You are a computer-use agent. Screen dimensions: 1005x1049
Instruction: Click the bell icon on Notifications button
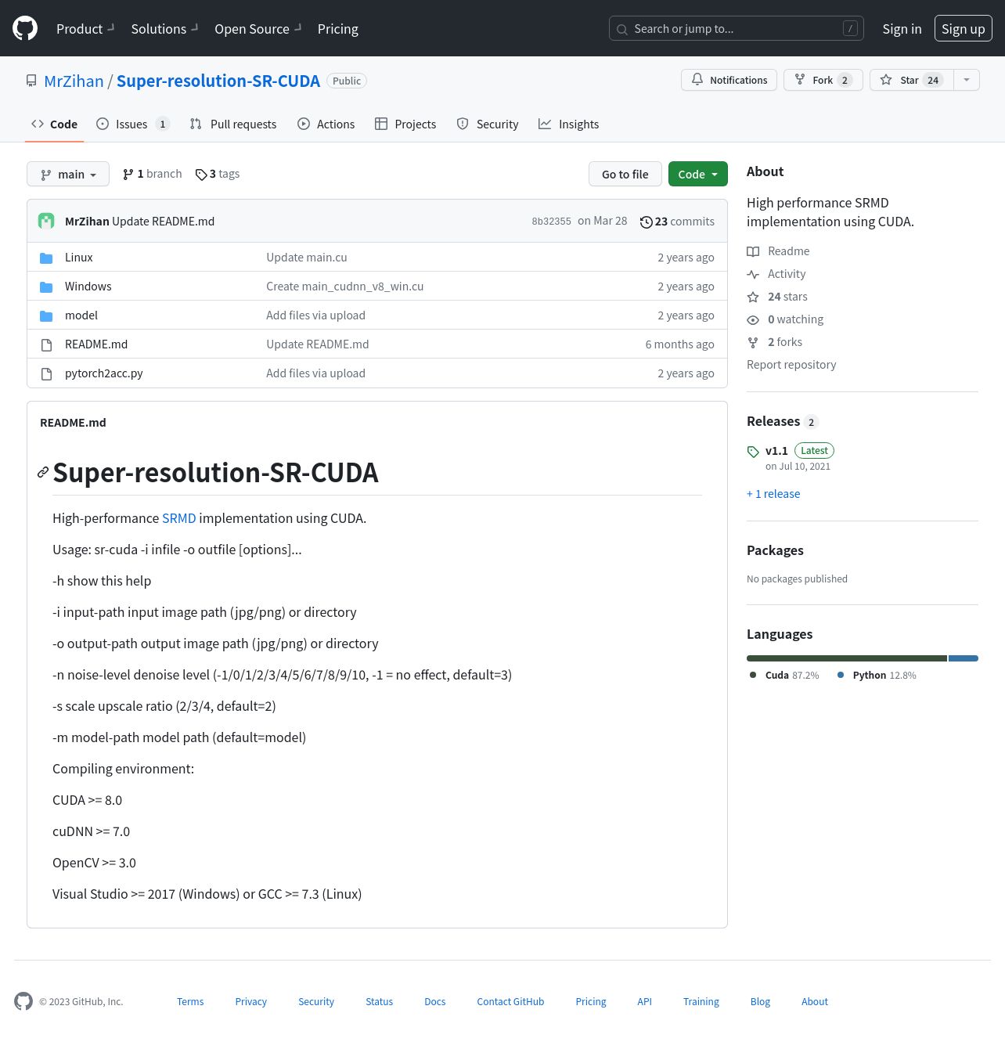click(x=697, y=80)
